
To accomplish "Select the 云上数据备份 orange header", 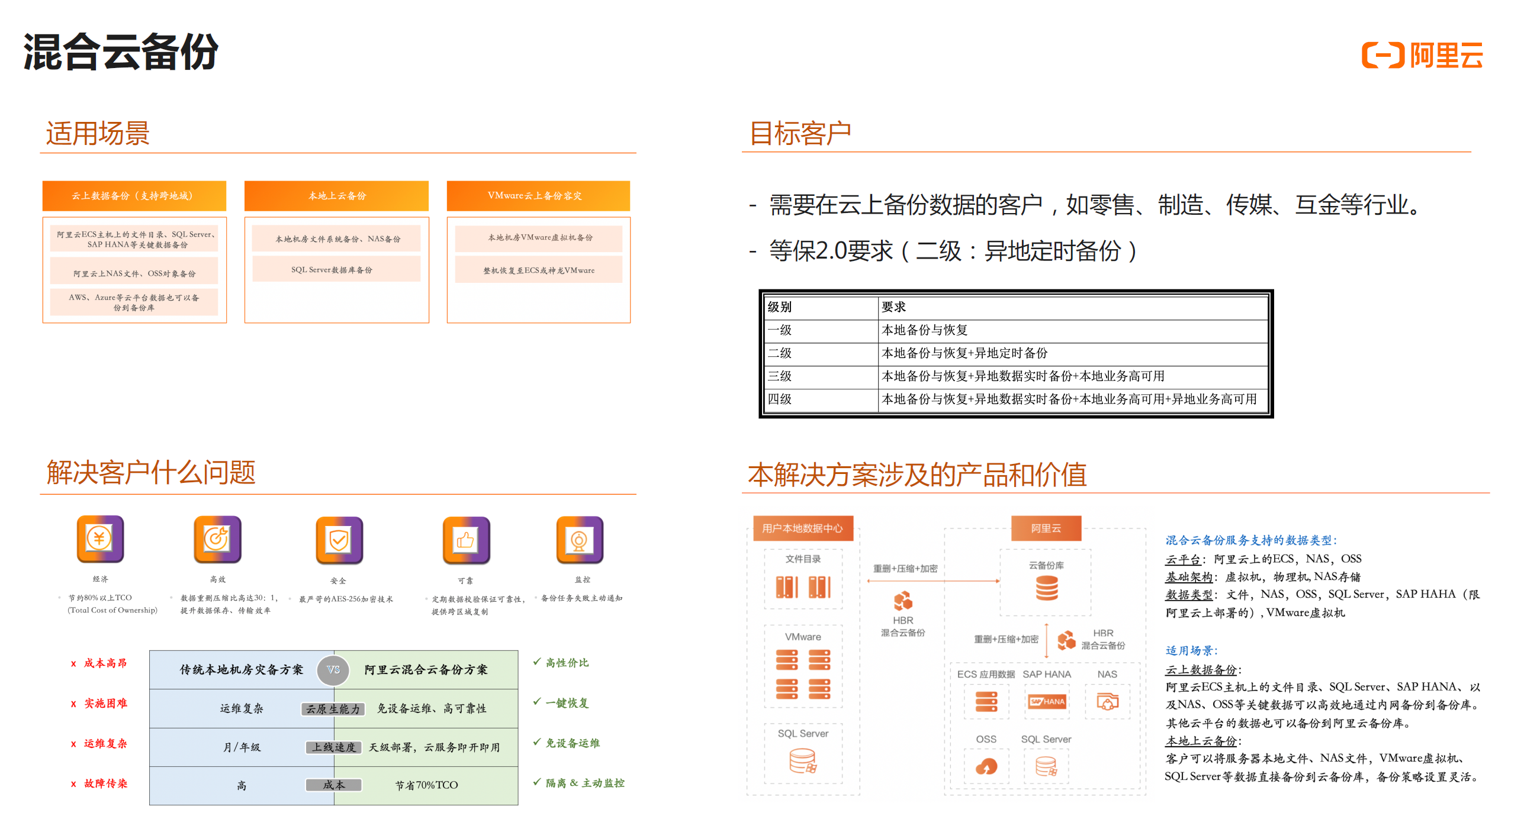I will click(134, 196).
